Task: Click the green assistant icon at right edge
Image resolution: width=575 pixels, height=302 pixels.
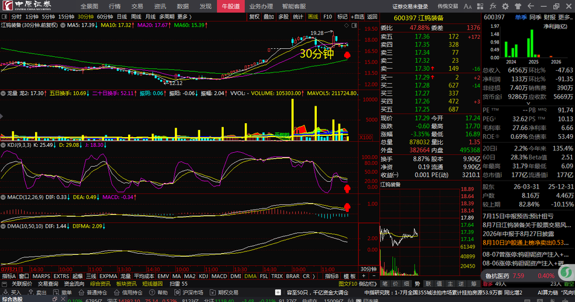Action: click(x=567, y=272)
